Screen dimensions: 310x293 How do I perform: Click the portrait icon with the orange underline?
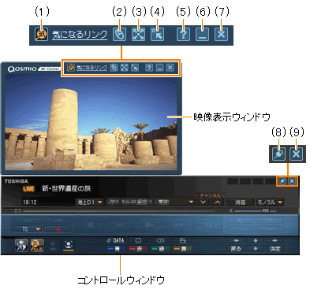69,246
